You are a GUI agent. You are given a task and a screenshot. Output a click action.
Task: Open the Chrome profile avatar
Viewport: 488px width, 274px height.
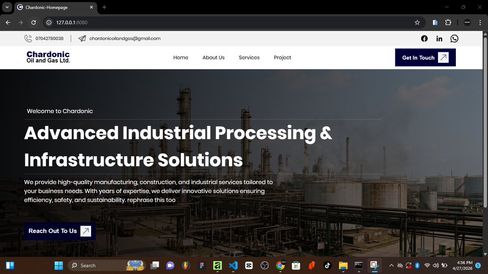pos(467,23)
